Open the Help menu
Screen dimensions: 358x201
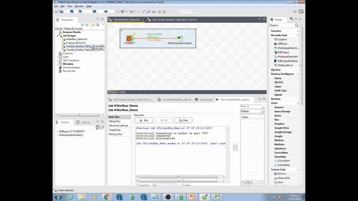pos(89,6)
